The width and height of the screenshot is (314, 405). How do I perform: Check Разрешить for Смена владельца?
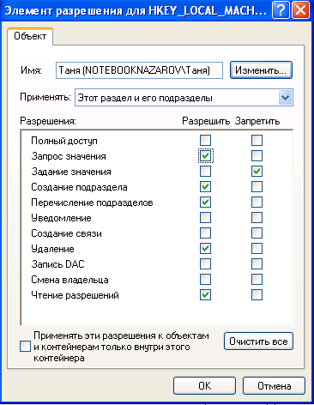[x=205, y=280]
